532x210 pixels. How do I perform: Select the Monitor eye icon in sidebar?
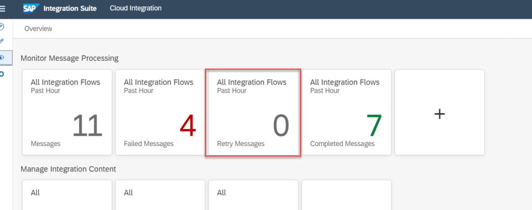coord(3,57)
